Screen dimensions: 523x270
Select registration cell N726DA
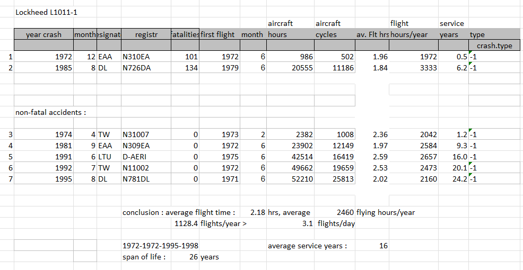(146, 68)
